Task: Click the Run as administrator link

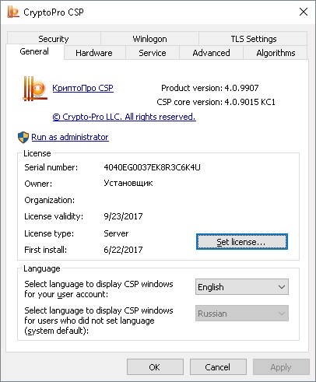Action: (70, 137)
